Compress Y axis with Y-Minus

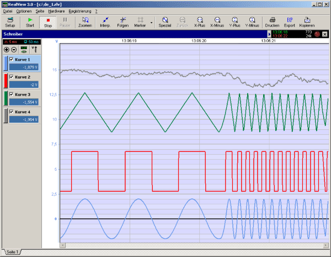252,22
